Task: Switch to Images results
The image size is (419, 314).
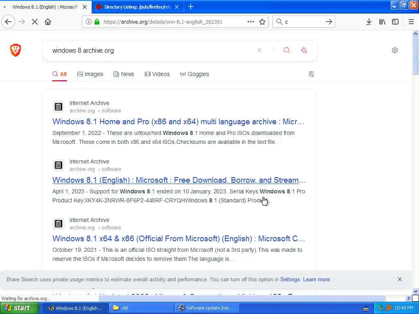Action: [90, 74]
